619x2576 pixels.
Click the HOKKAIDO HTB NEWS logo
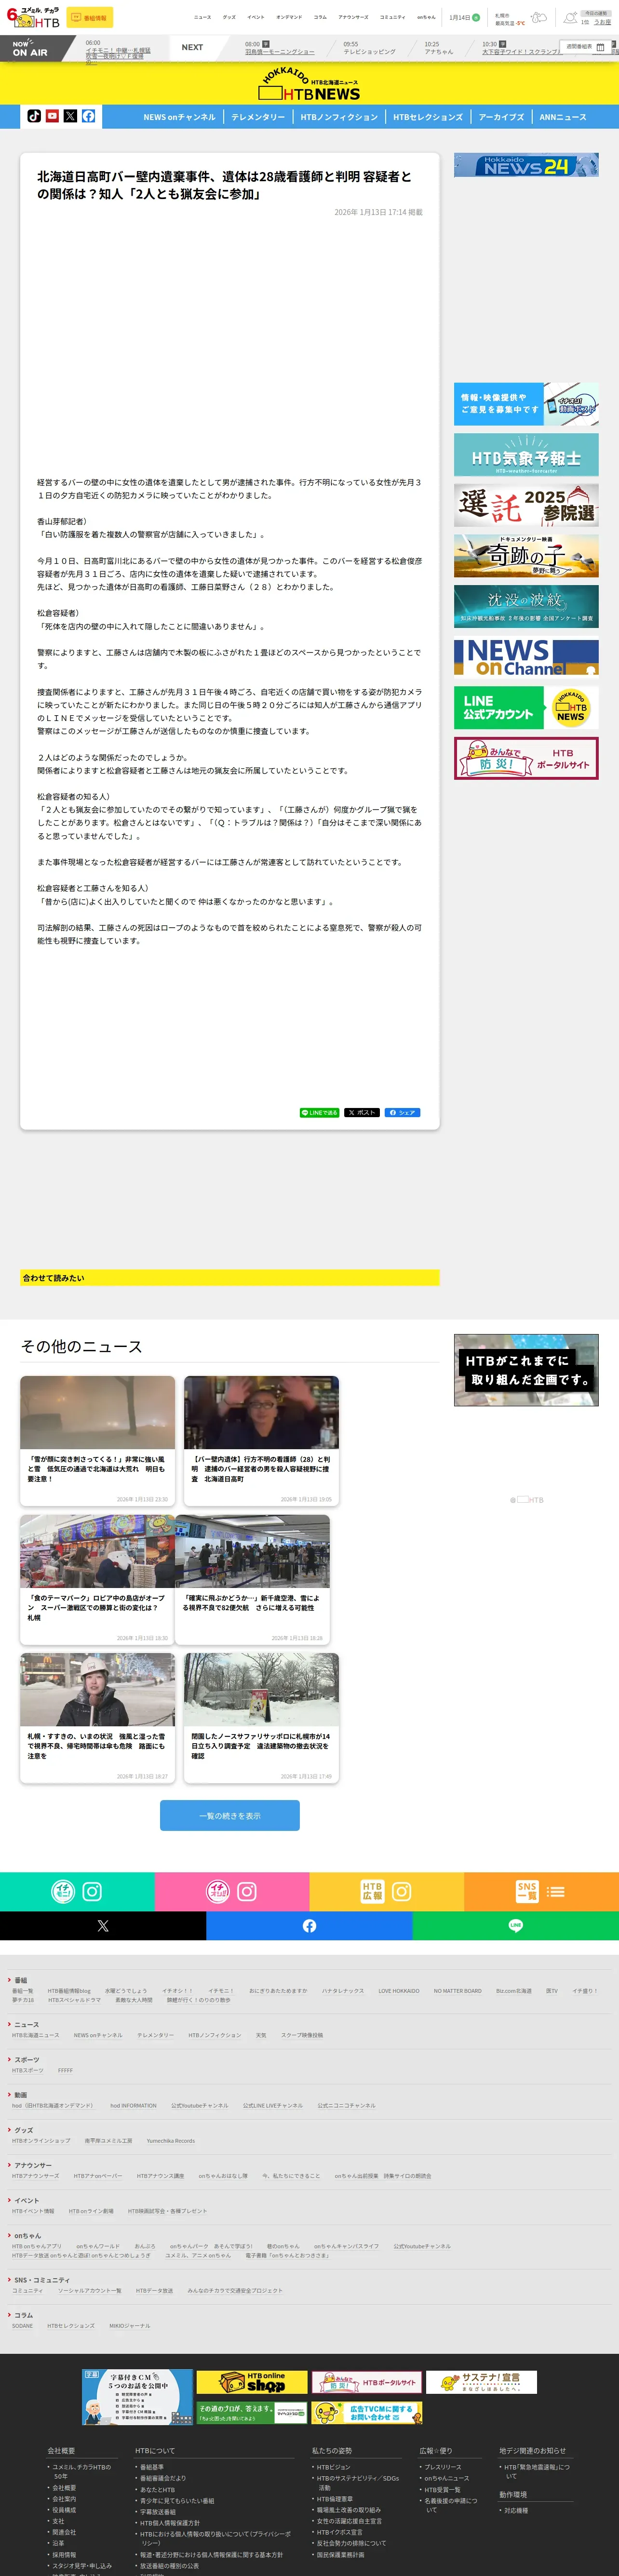[x=309, y=84]
